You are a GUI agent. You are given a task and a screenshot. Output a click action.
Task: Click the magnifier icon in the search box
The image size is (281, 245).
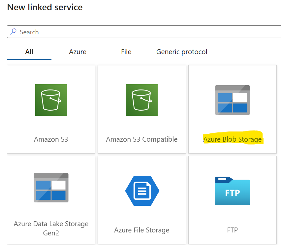pyautogui.click(x=14, y=32)
